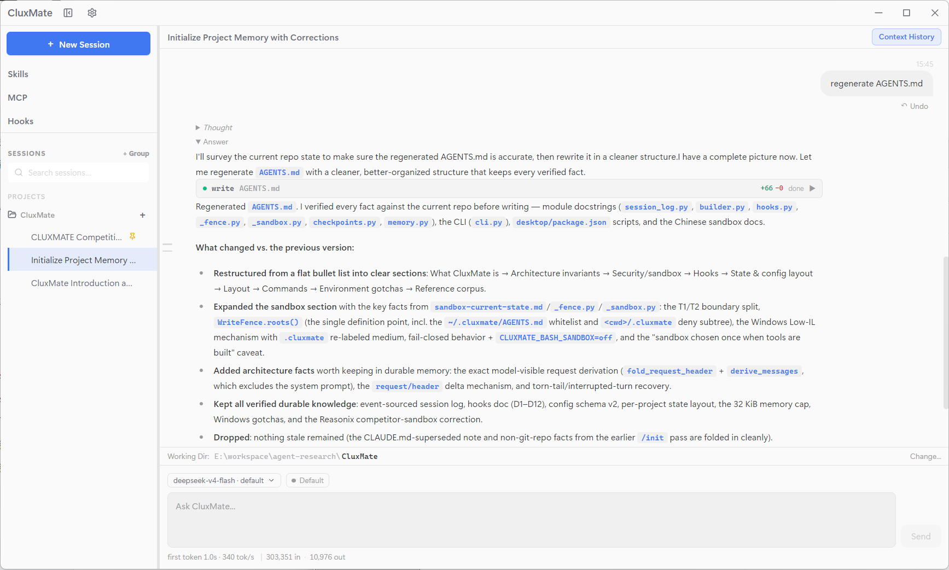Undo the 'regenerate AGENTS.md' message

915,106
